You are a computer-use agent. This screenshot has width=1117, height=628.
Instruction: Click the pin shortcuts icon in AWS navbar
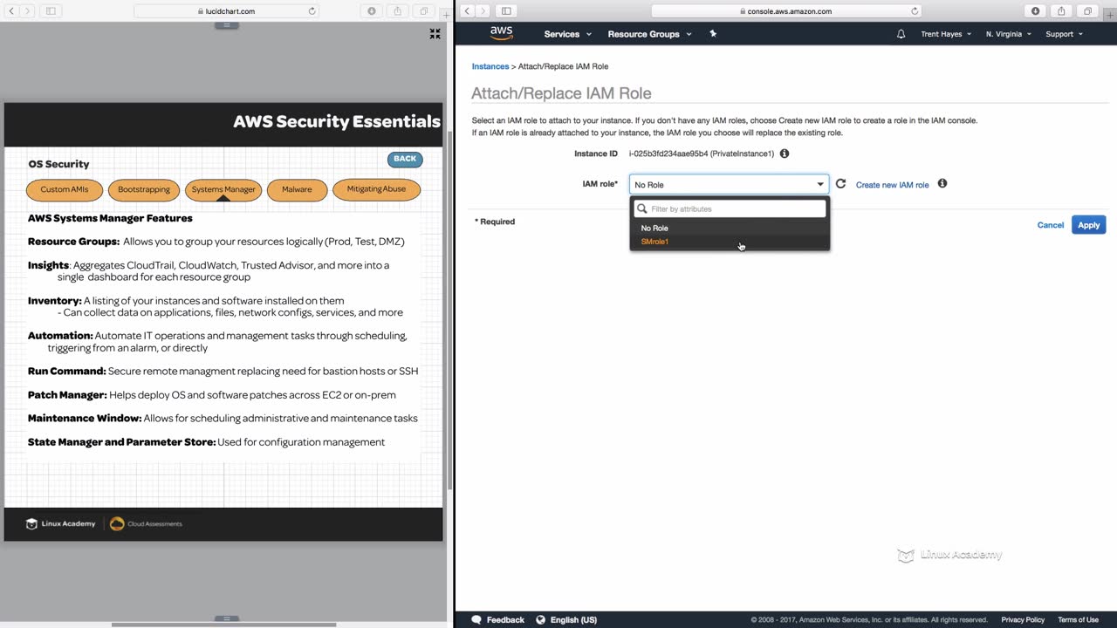tap(713, 34)
